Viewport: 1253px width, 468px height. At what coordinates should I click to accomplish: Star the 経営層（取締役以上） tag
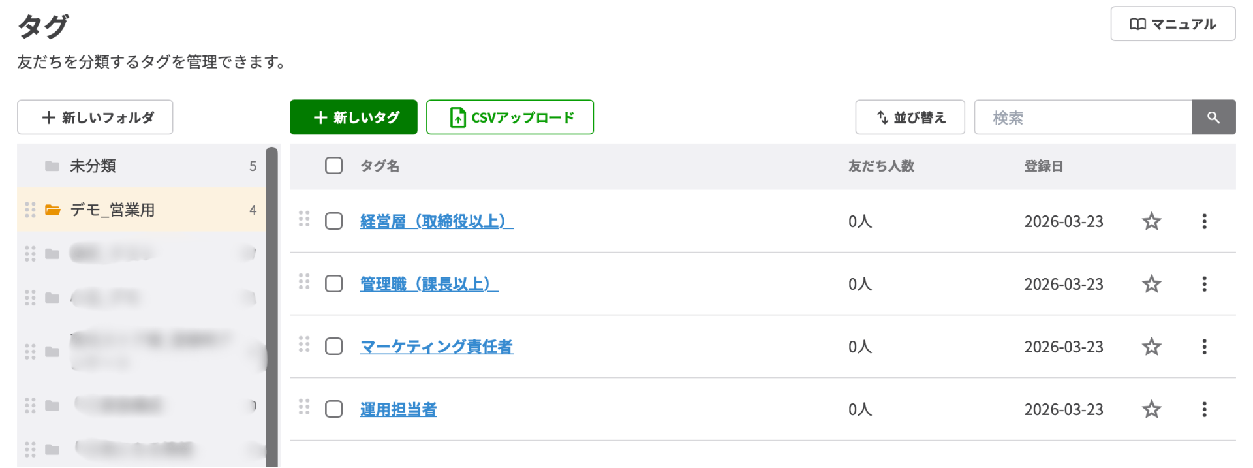pos(1151,221)
